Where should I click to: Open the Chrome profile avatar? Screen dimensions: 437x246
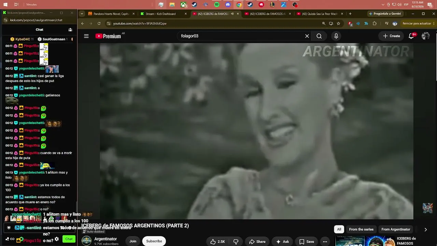pos(395,23)
